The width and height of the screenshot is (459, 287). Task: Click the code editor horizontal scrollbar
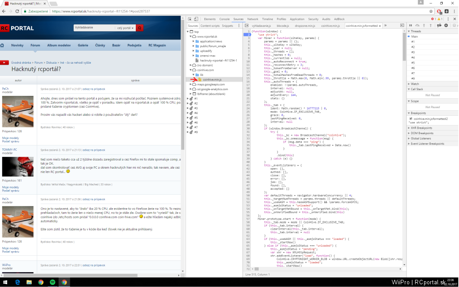[x=327, y=269]
